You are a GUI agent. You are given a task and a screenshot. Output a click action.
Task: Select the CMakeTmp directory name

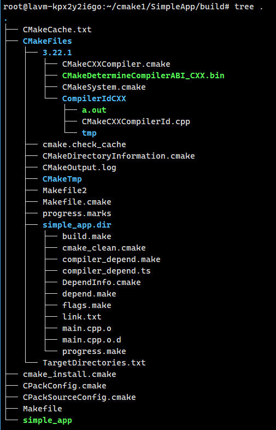click(62, 179)
